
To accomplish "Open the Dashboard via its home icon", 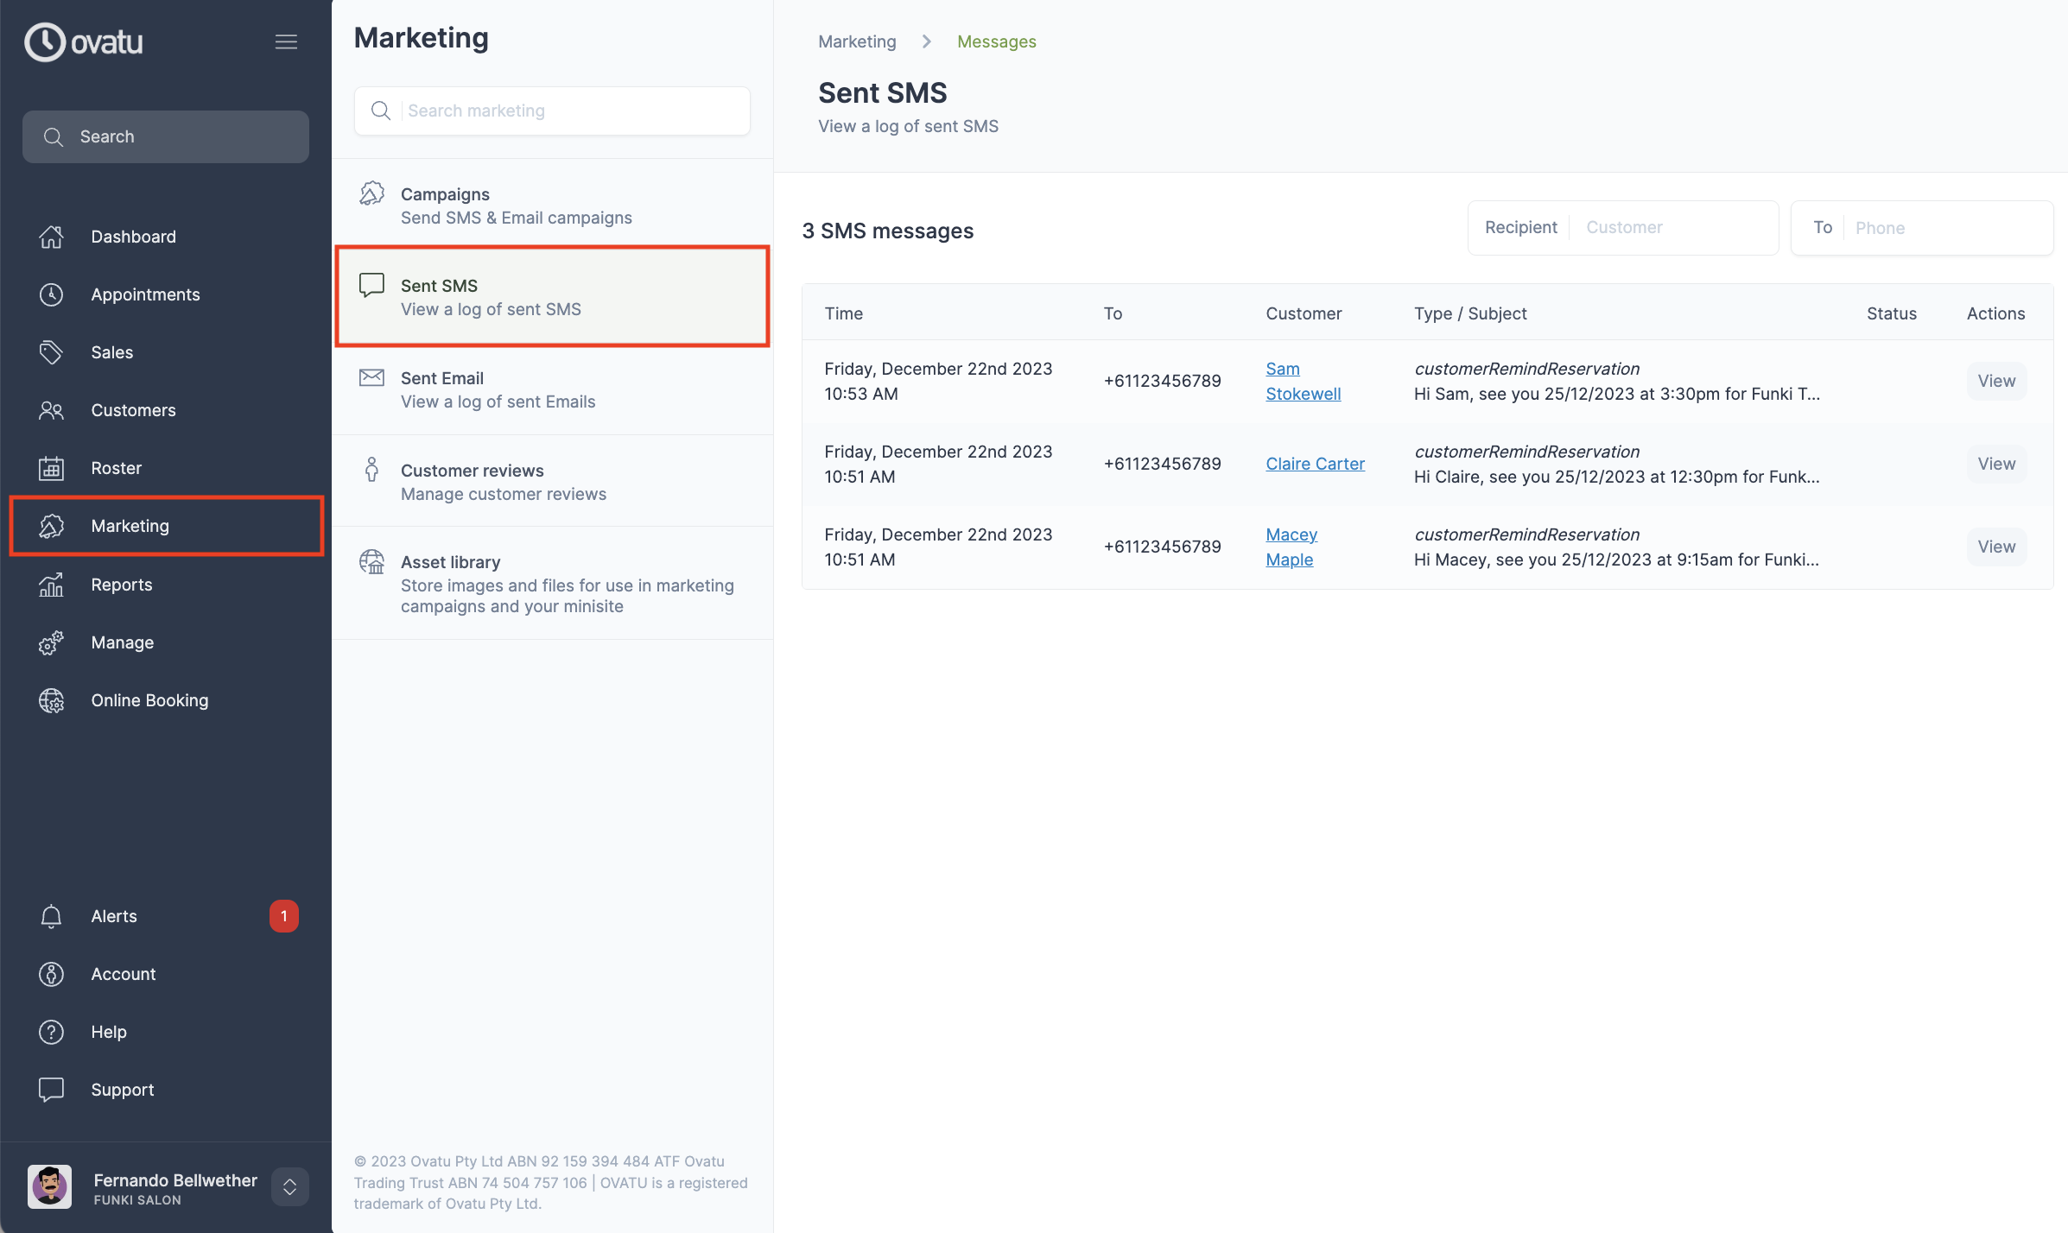I will click(x=51, y=237).
